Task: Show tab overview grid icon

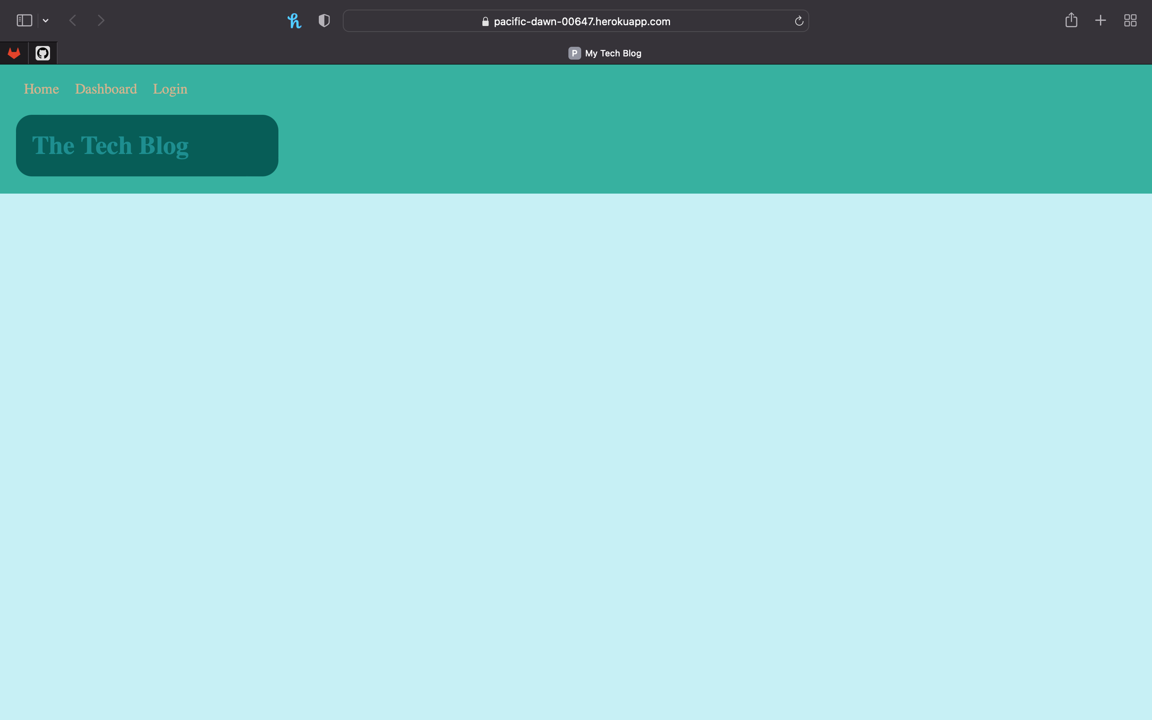Action: pyautogui.click(x=1130, y=20)
